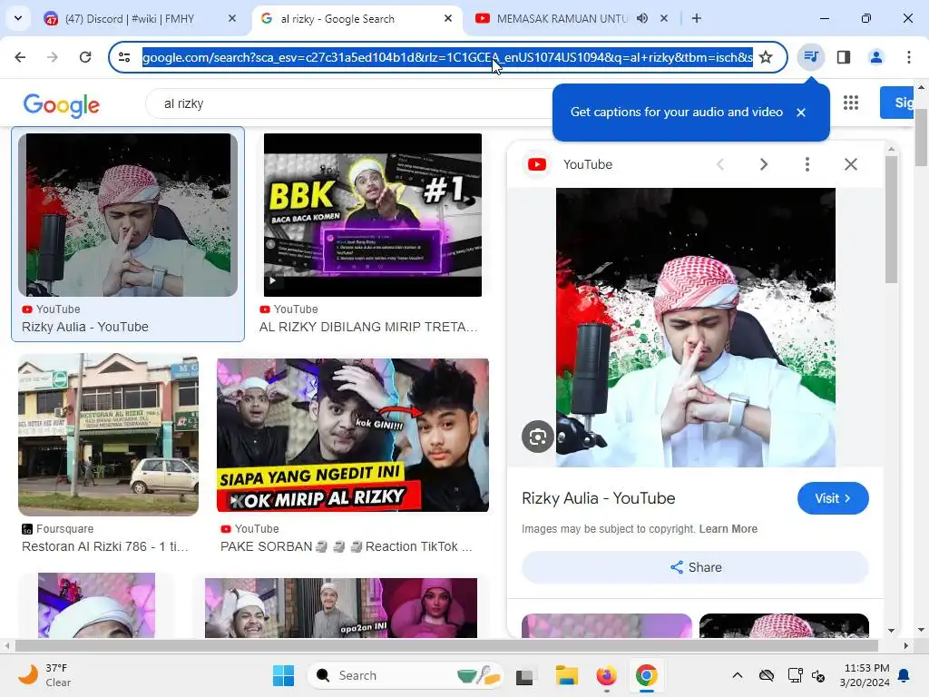Viewport: 929px width, 697px height.
Task: Click the Visit button
Action: pyautogui.click(x=833, y=498)
